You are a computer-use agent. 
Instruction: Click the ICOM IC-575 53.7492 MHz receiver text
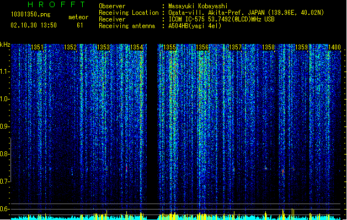pos(221,19)
